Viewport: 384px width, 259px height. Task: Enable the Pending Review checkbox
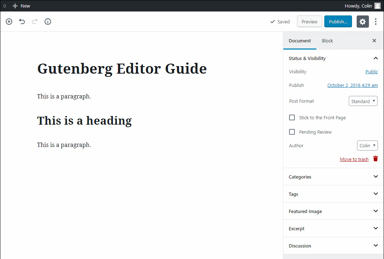pos(292,132)
